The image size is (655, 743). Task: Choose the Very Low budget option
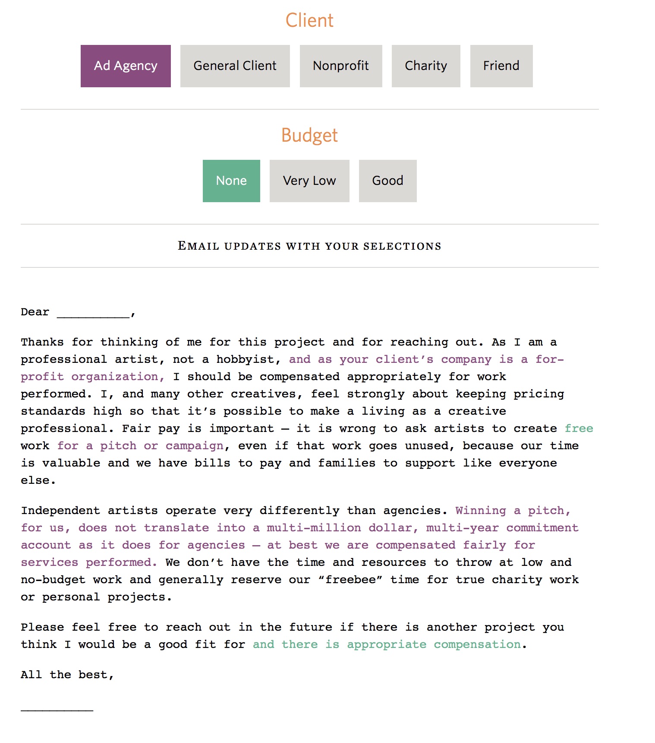click(309, 181)
